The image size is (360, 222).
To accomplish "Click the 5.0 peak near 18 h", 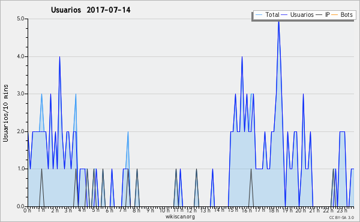I will (278, 22).
